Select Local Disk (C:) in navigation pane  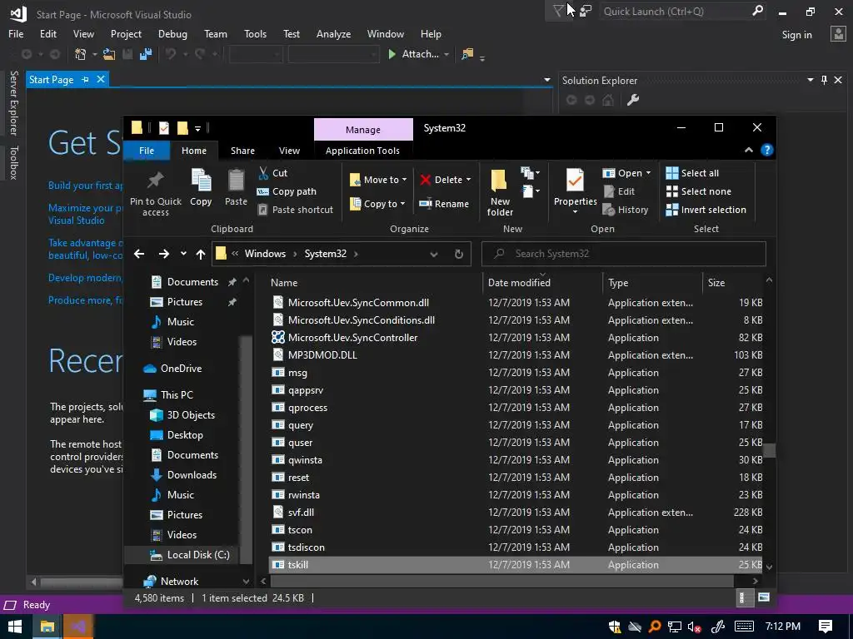[189, 555]
